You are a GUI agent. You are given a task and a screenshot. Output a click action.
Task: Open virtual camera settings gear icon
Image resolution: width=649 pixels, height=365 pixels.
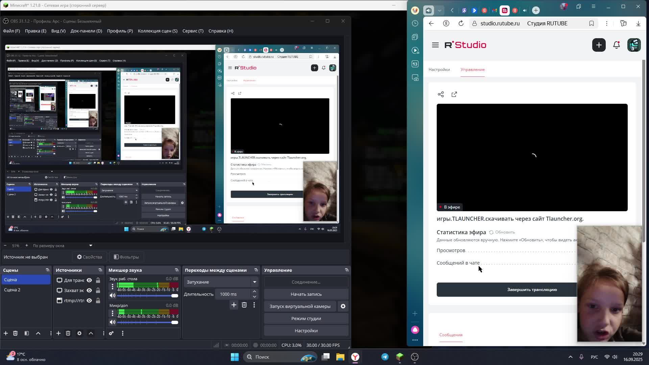343,306
